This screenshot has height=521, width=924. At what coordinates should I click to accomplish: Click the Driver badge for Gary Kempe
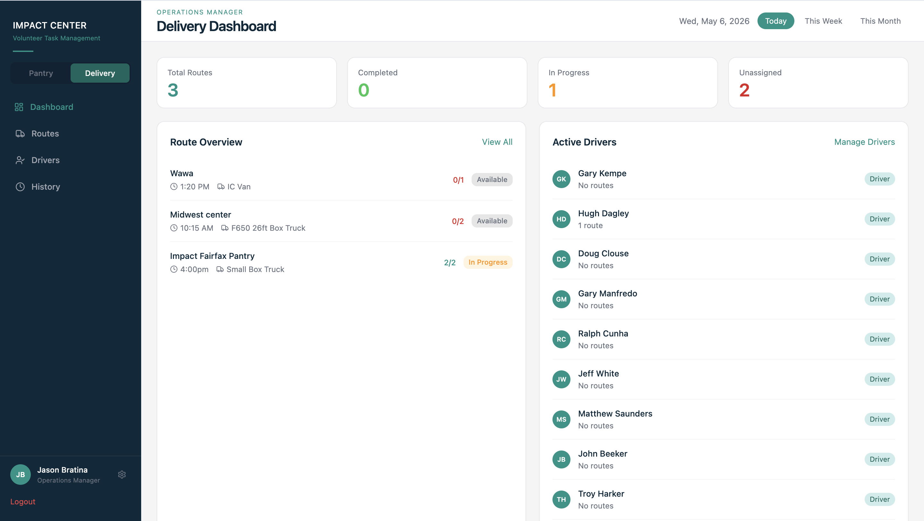(x=879, y=179)
